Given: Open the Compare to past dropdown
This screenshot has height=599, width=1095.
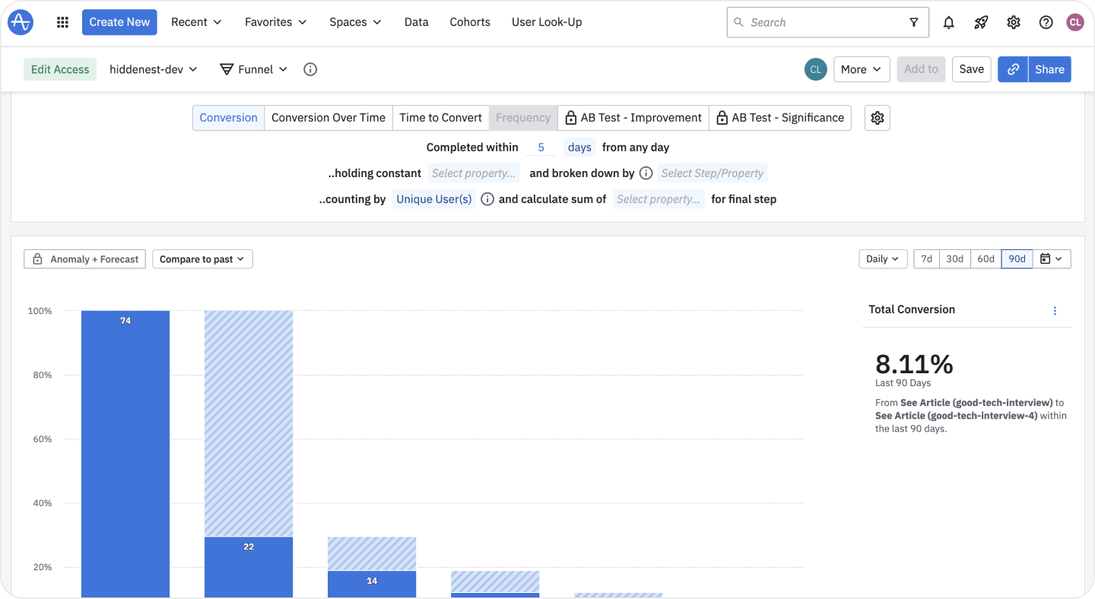Looking at the screenshot, I should pos(202,258).
